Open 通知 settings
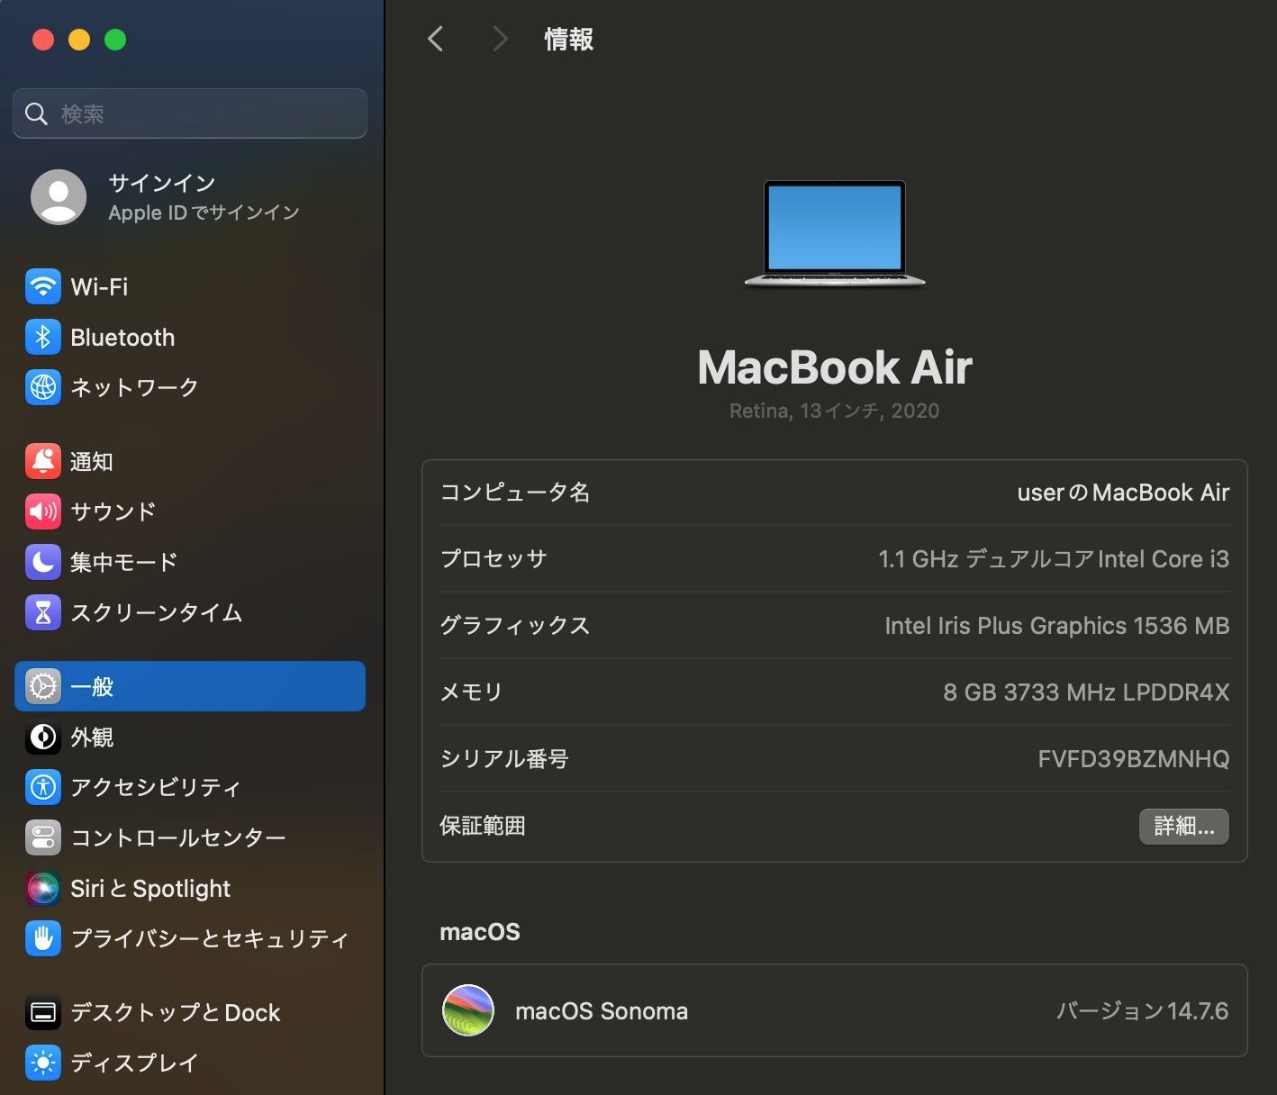 (x=190, y=462)
